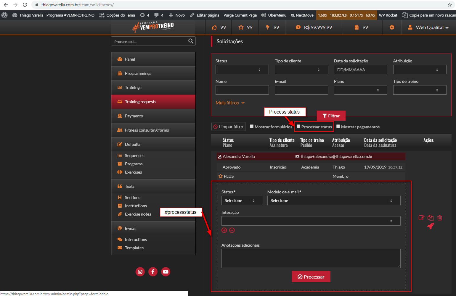Click the trash delete icon
This screenshot has width=456, height=296.
[440, 218]
